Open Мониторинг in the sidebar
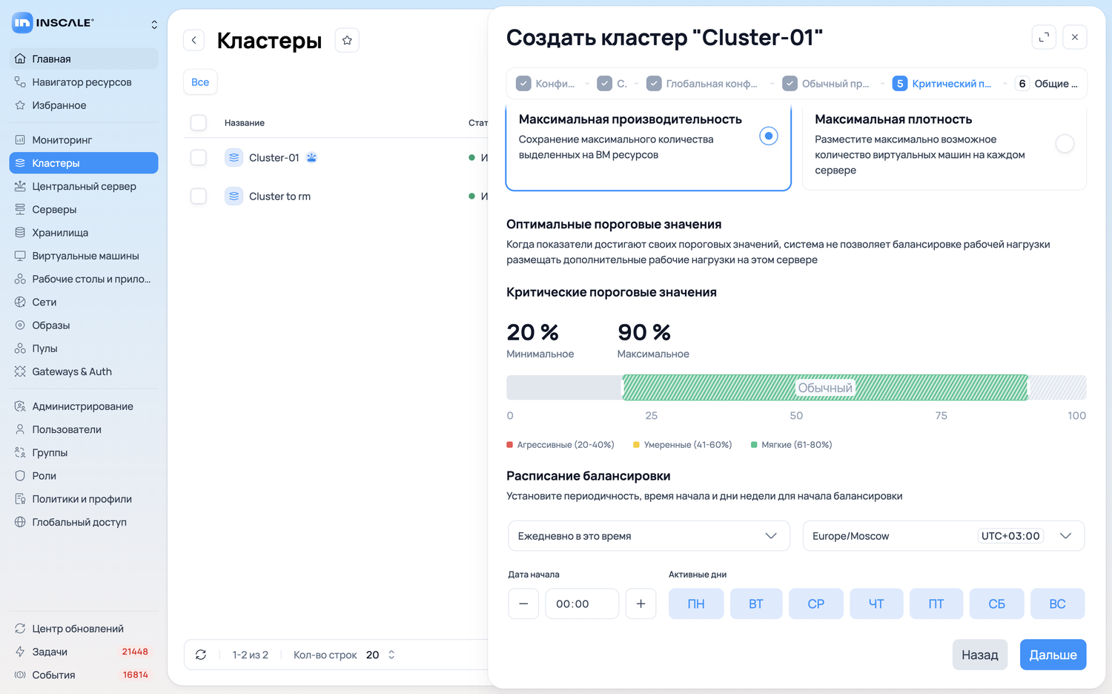The image size is (1112, 694). pyautogui.click(x=84, y=140)
